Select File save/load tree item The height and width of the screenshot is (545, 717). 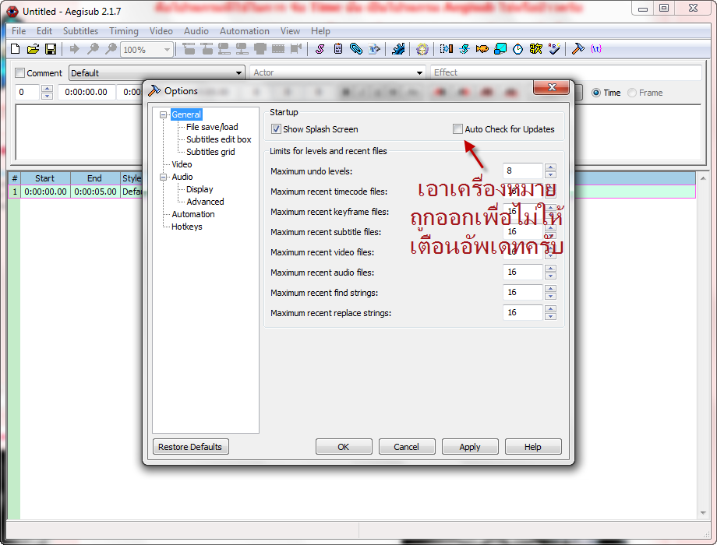(212, 127)
